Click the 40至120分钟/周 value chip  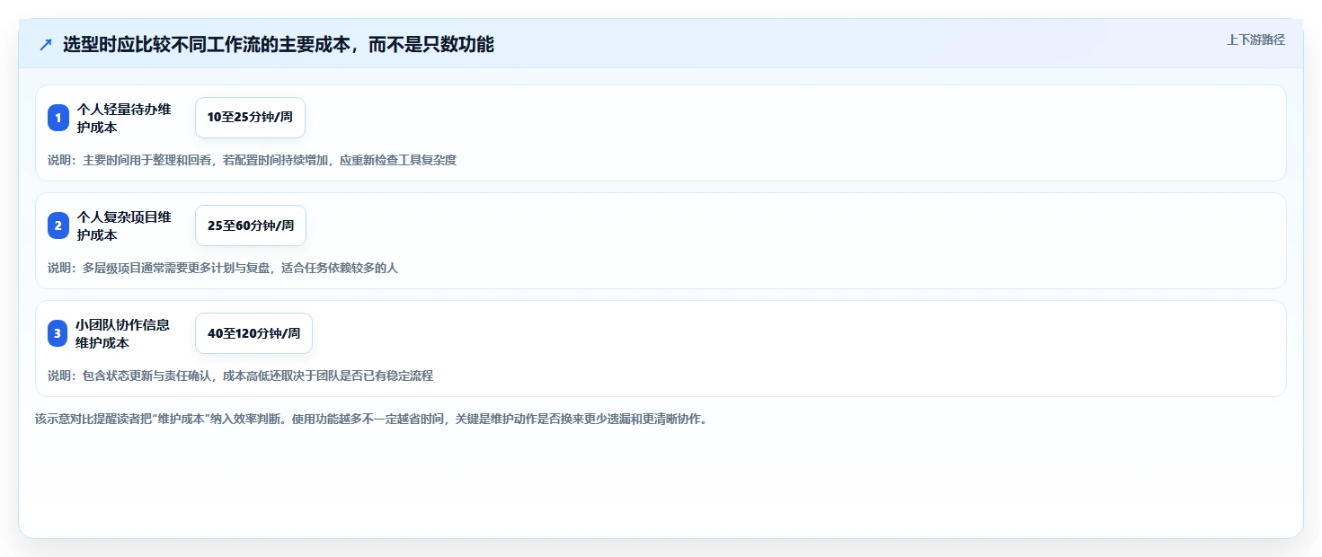pos(253,333)
